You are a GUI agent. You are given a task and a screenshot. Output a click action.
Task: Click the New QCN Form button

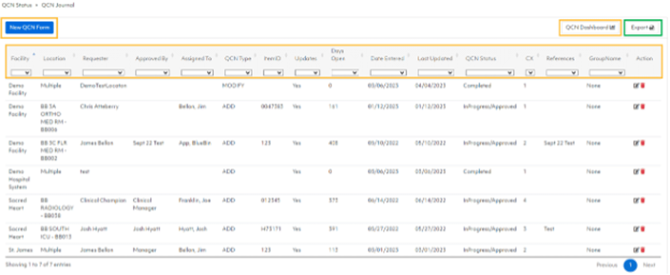pyautogui.click(x=29, y=27)
